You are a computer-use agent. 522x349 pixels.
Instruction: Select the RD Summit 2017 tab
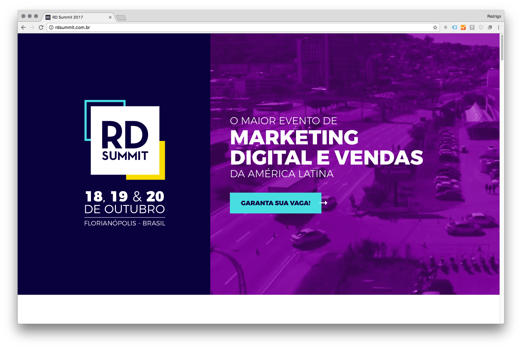pyautogui.click(x=78, y=17)
